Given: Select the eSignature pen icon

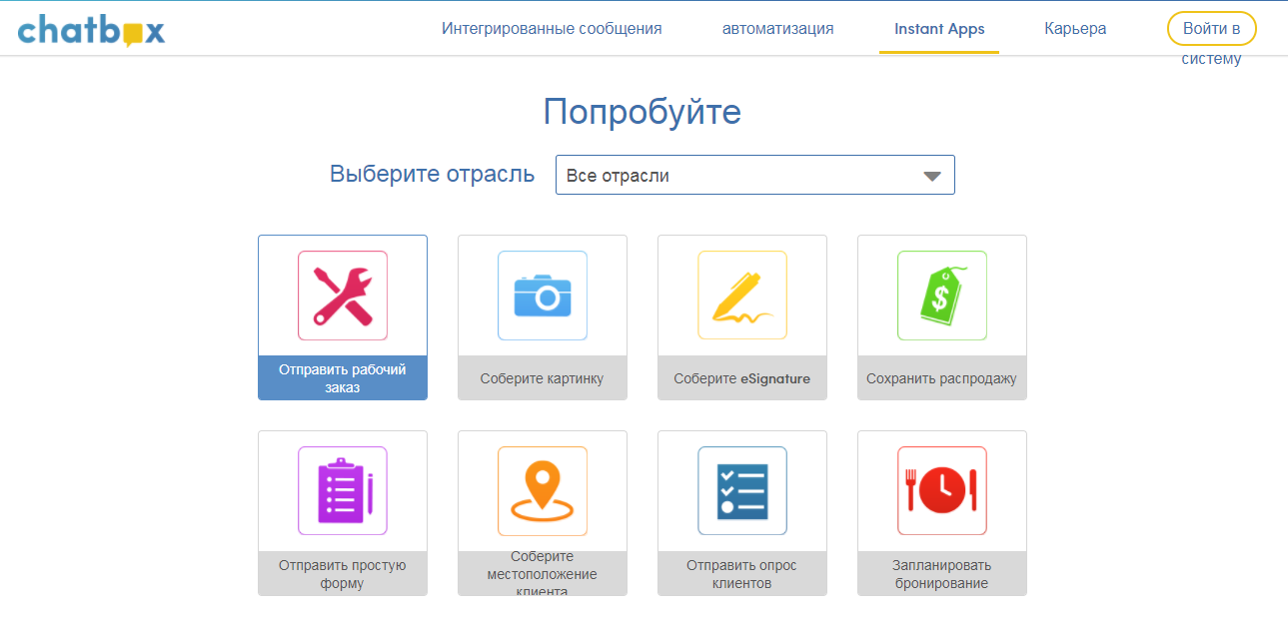Looking at the screenshot, I should tap(742, 295).
